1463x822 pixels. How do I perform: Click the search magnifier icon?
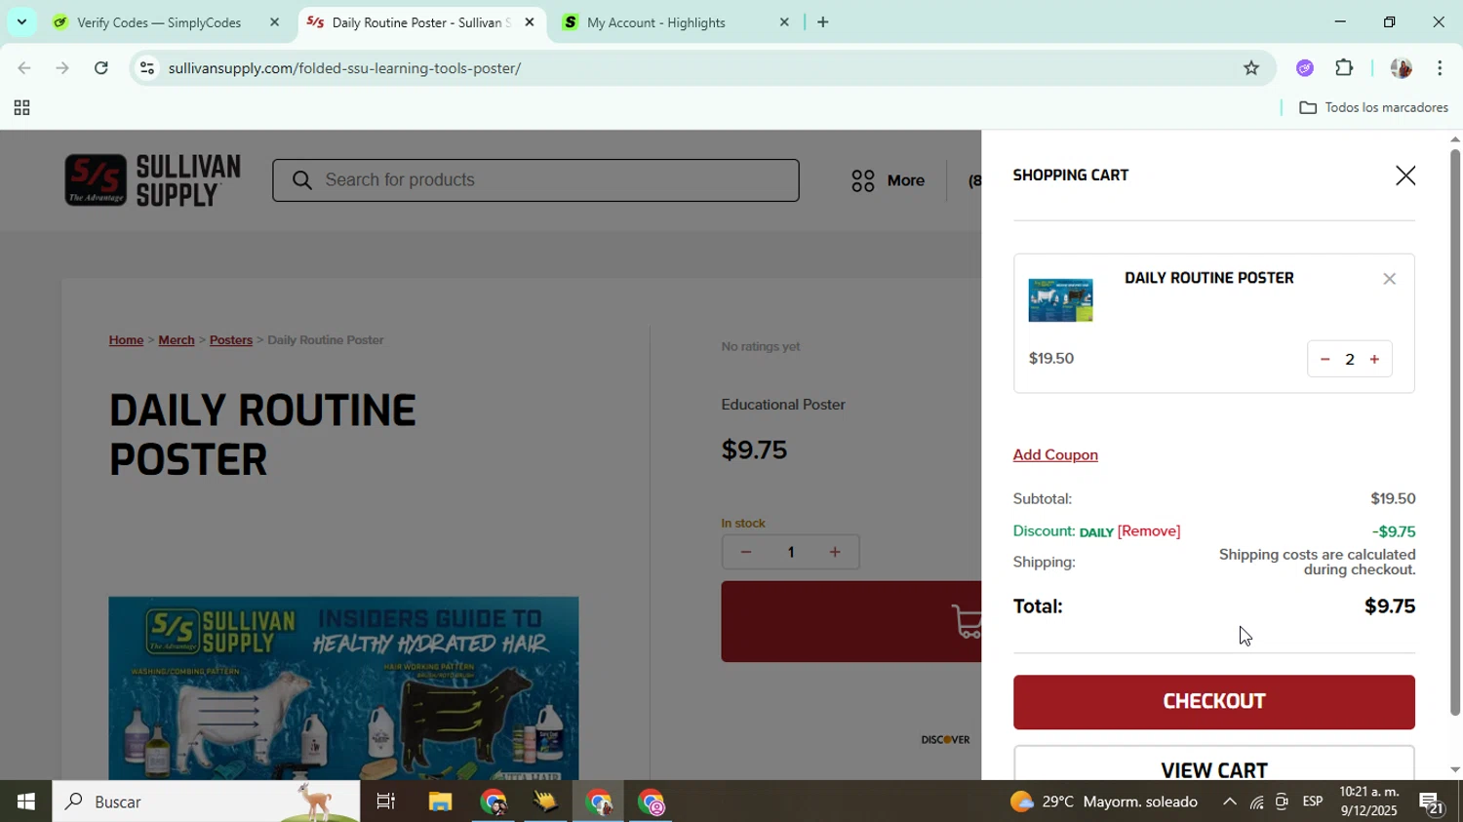click(x=302, y=180)
